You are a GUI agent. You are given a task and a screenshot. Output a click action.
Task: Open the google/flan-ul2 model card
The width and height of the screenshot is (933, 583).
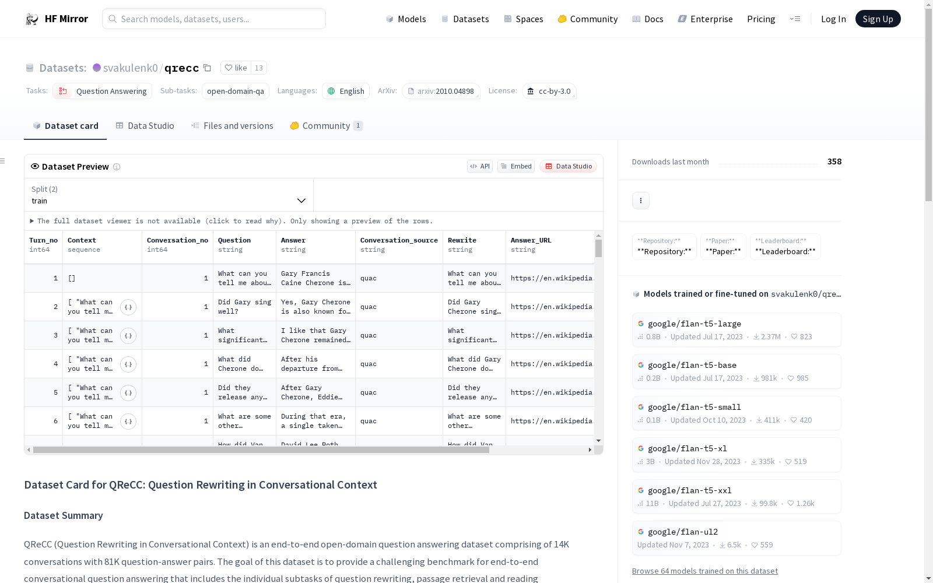point(736,538)
